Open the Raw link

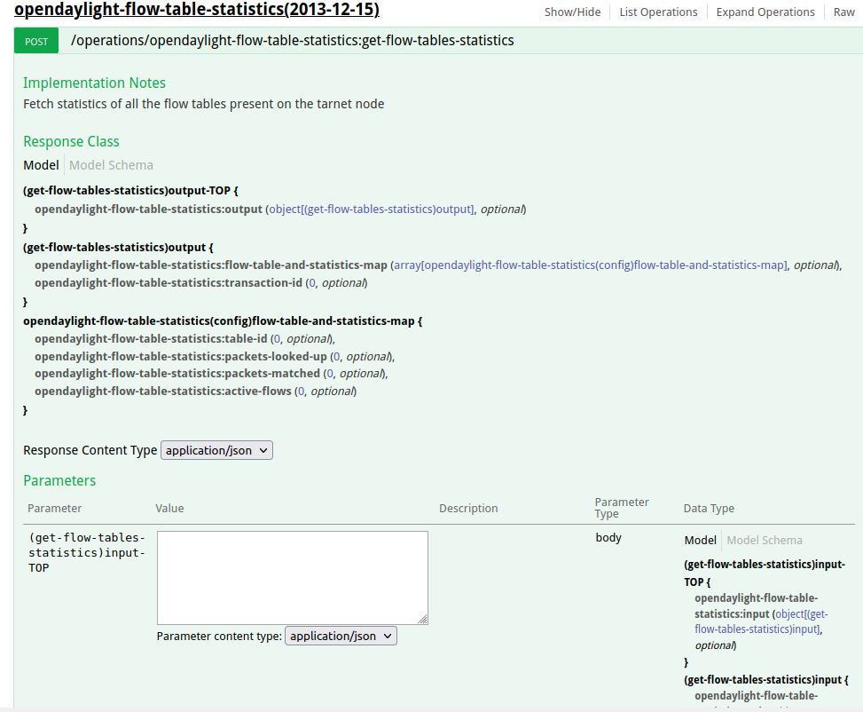pos(843,12)
